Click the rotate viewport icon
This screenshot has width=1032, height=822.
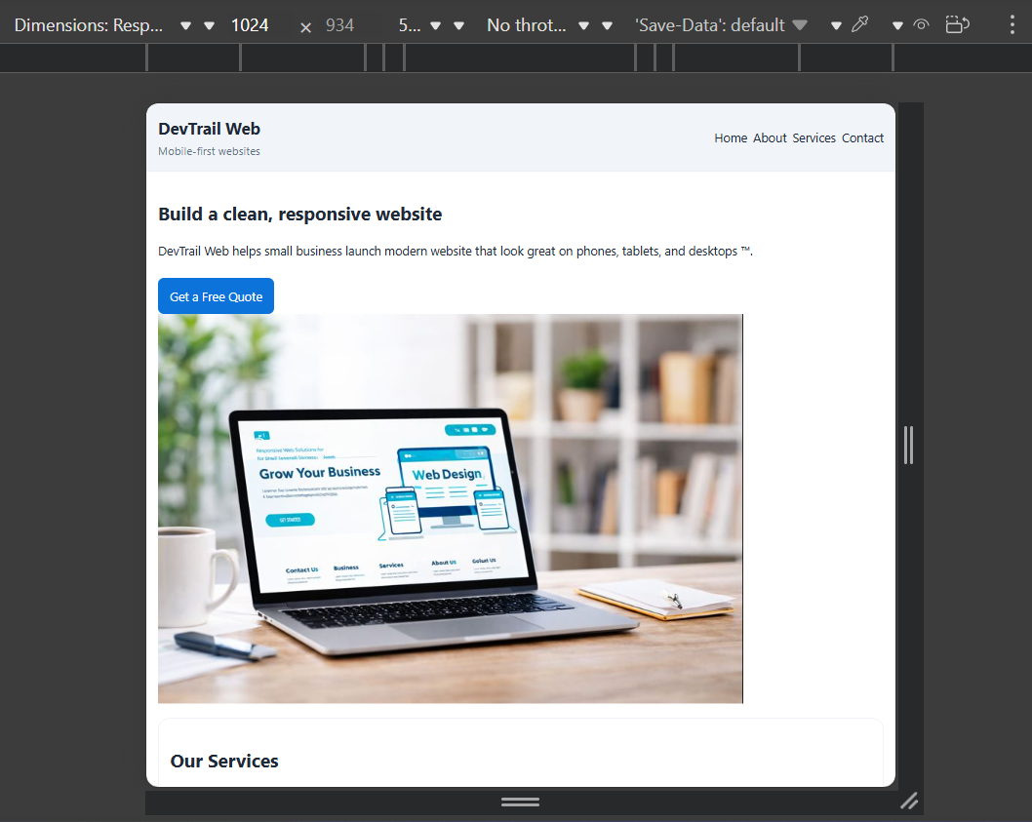(x=957, y=25)
